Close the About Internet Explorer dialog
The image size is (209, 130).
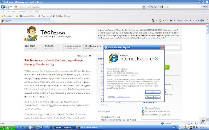tap(162, 47)
